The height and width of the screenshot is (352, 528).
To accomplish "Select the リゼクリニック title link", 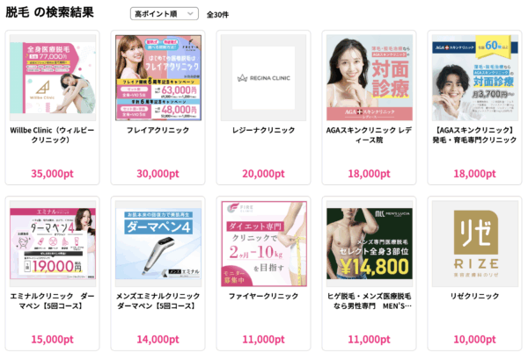I will tap(475, 296).
